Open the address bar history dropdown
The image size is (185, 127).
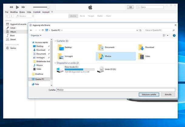click(x=137, y=30)
